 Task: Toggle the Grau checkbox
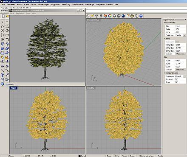coord(177,82)
